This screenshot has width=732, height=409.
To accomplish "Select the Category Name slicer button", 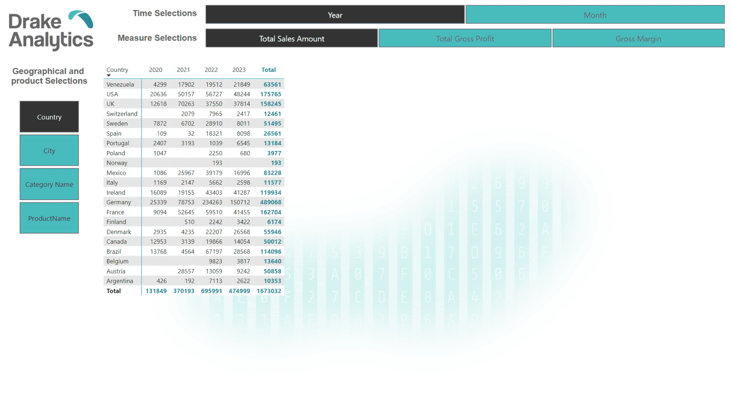I will (x=49, y=184).
